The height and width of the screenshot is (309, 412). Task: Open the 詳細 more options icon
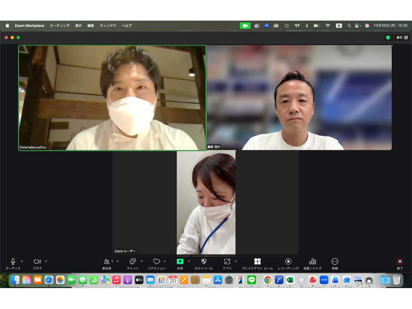pos(335,262)
